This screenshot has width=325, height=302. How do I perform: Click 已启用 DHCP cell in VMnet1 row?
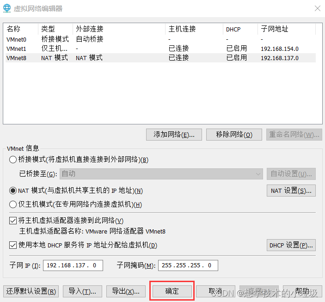237,49
